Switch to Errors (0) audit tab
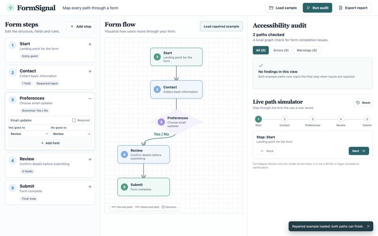Image resolution: width=378 pixels, height=236 pixels. click(x=281, y=50)
